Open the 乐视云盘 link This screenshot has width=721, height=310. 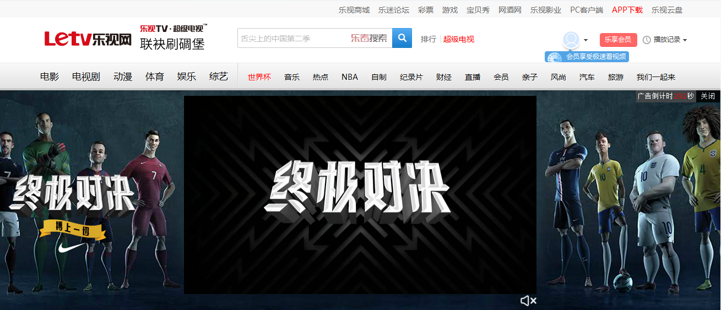[x=667, y=10]
